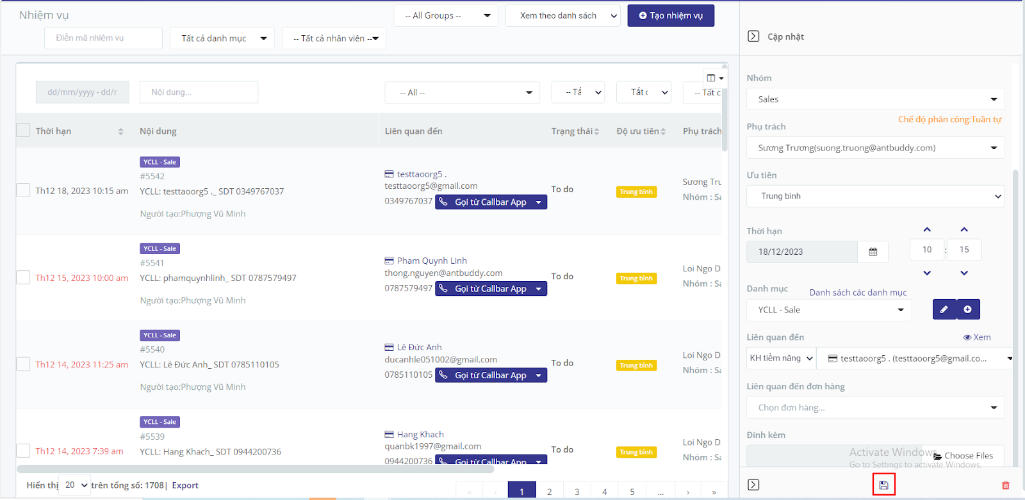
Task: Click the collapse icon beside Cập nhật
Action: coord(753,36)
